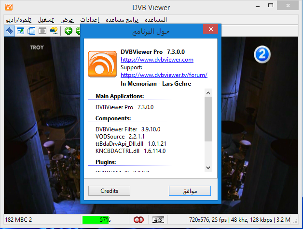This screenshot has height=229, width=303.
Task: Click the scroll up arrow in About list
Action: 208,93
